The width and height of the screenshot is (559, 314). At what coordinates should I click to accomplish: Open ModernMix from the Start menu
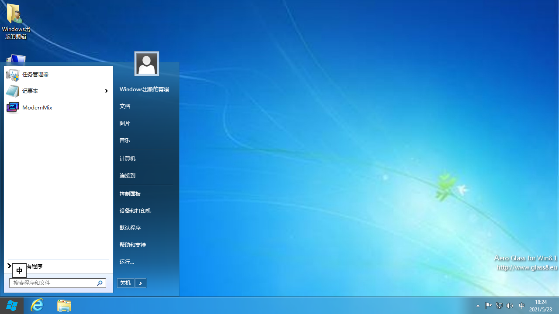click(58, 108)
